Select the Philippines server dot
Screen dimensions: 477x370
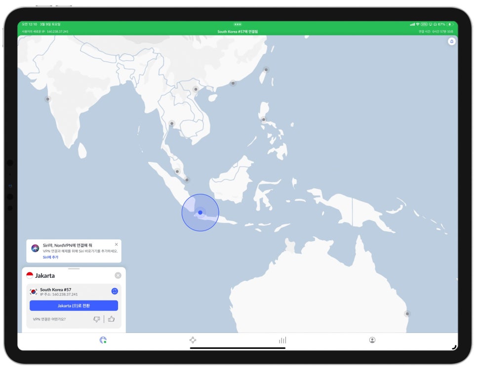click(x=264, y=119)
